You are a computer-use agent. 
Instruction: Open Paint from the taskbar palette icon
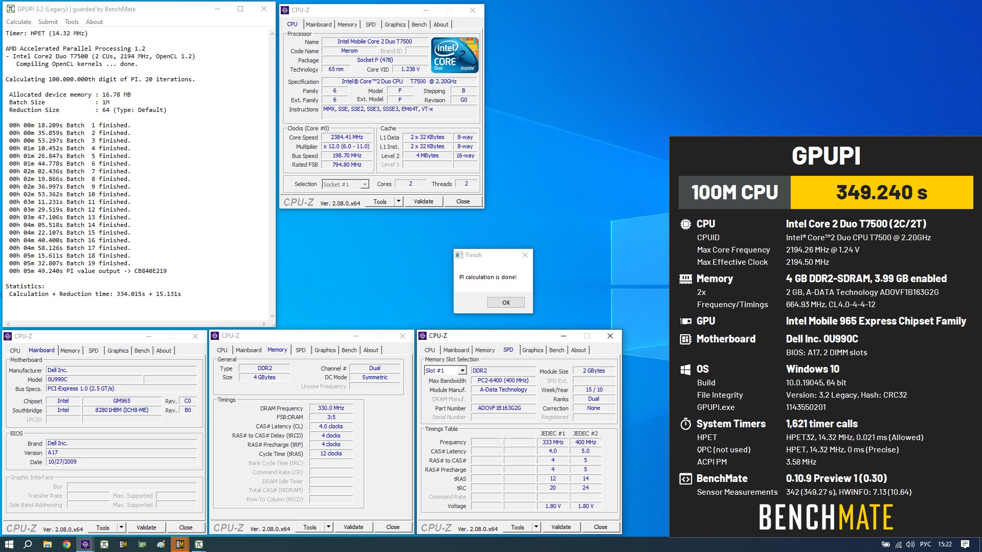(x=161, y=544)
